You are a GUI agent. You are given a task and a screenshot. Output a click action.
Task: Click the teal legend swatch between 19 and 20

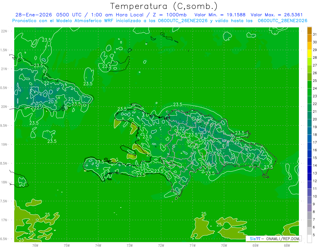pos(309,123)
